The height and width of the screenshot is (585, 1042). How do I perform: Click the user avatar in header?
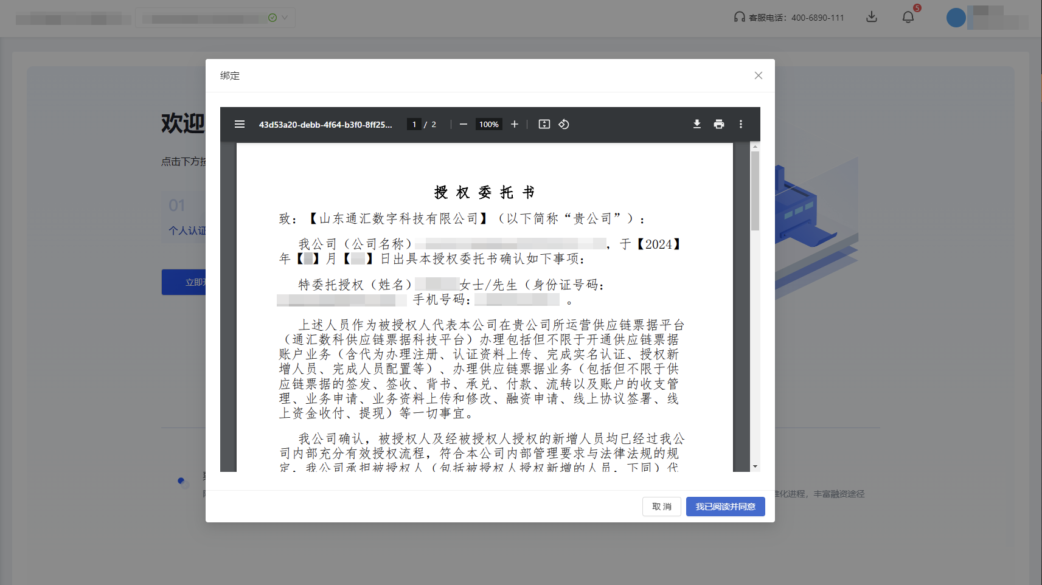956,18
